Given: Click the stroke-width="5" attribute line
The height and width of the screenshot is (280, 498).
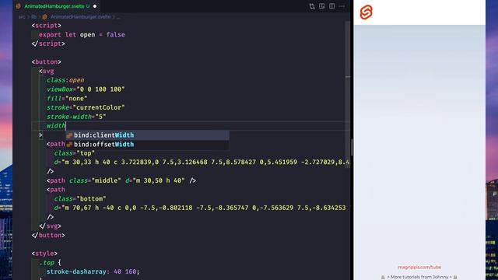Looking at the screenshot, I should tap(76, 117).
